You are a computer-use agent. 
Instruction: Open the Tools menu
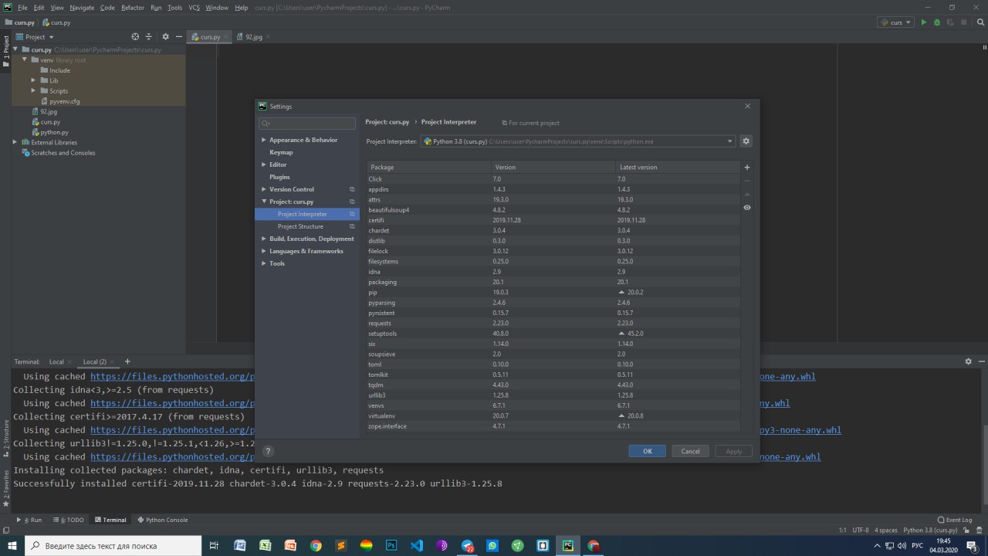point(175,7)
